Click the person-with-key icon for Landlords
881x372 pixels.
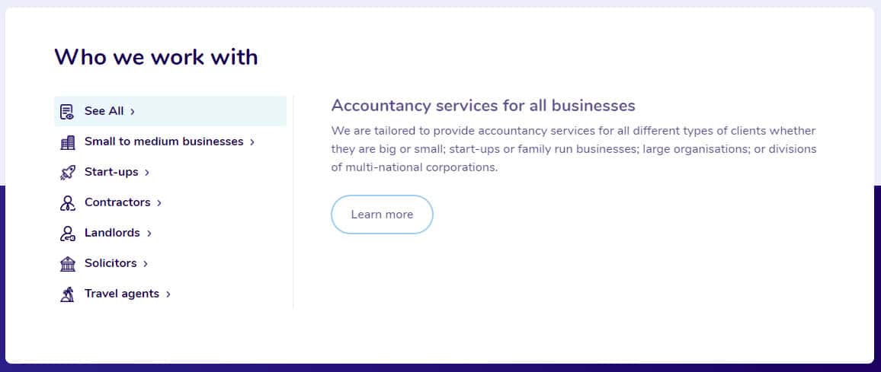(x=67, y=233)
